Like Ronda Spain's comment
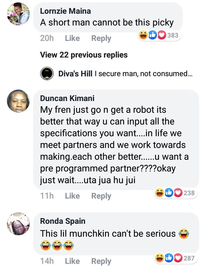206x267 pixels. [x=72, y=261]
